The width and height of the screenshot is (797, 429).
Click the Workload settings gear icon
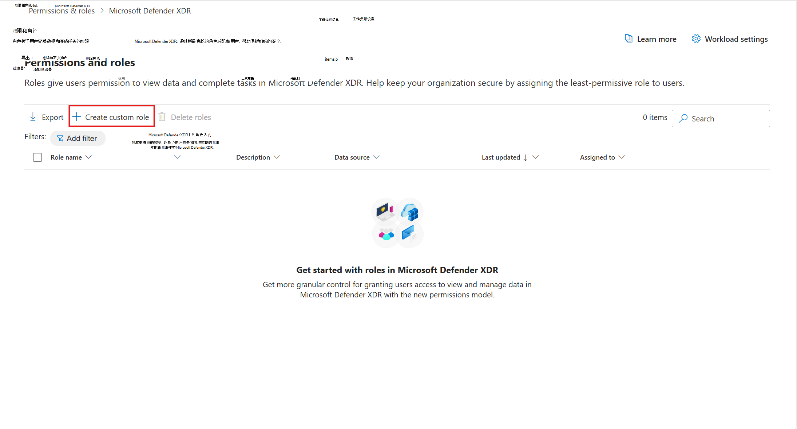696,39
